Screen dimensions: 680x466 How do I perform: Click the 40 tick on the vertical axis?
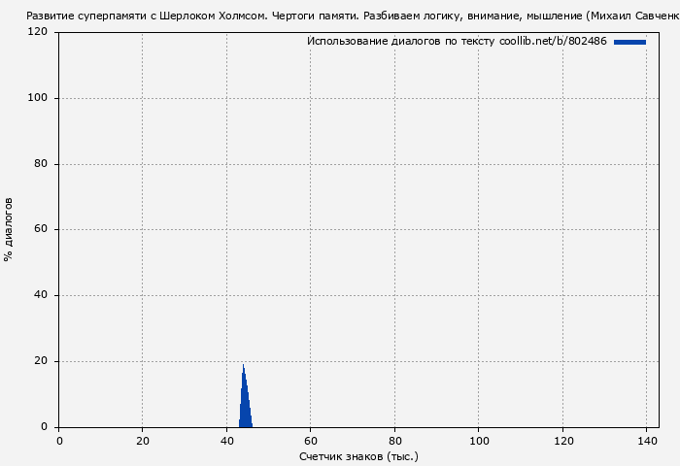coord(41,295)
